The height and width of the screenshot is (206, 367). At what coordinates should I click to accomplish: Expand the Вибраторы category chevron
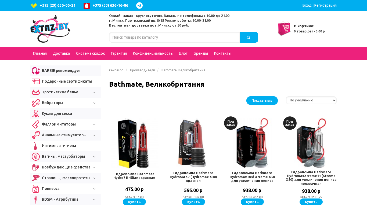[x=94, y=103]
